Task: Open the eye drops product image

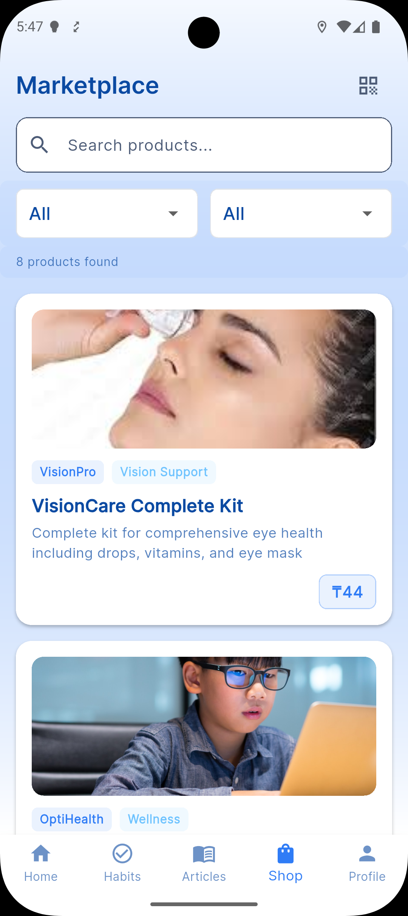Action: (x=204, y=379)
